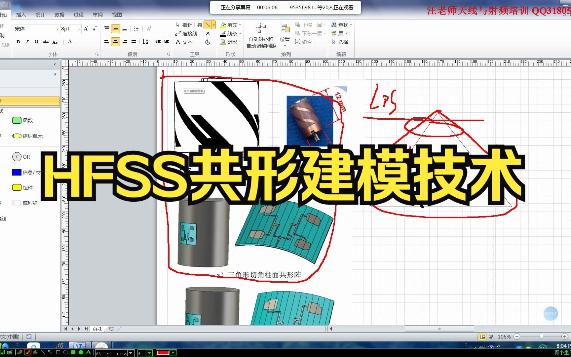Screen dimensions: 571x357
Task: Select the OR shape in stencil
Action: coord(21,157)
